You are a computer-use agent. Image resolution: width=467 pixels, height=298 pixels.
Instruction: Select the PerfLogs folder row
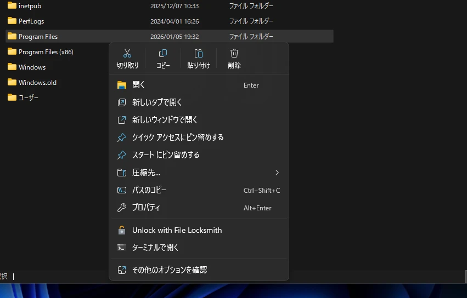[x=31, y=21]
